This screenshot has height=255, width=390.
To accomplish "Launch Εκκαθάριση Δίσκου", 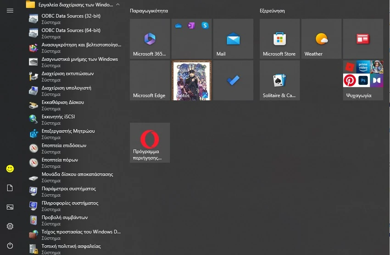I will [75, 105].
